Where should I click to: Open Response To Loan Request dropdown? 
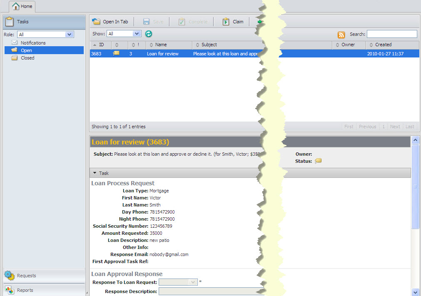pos(193,282)
